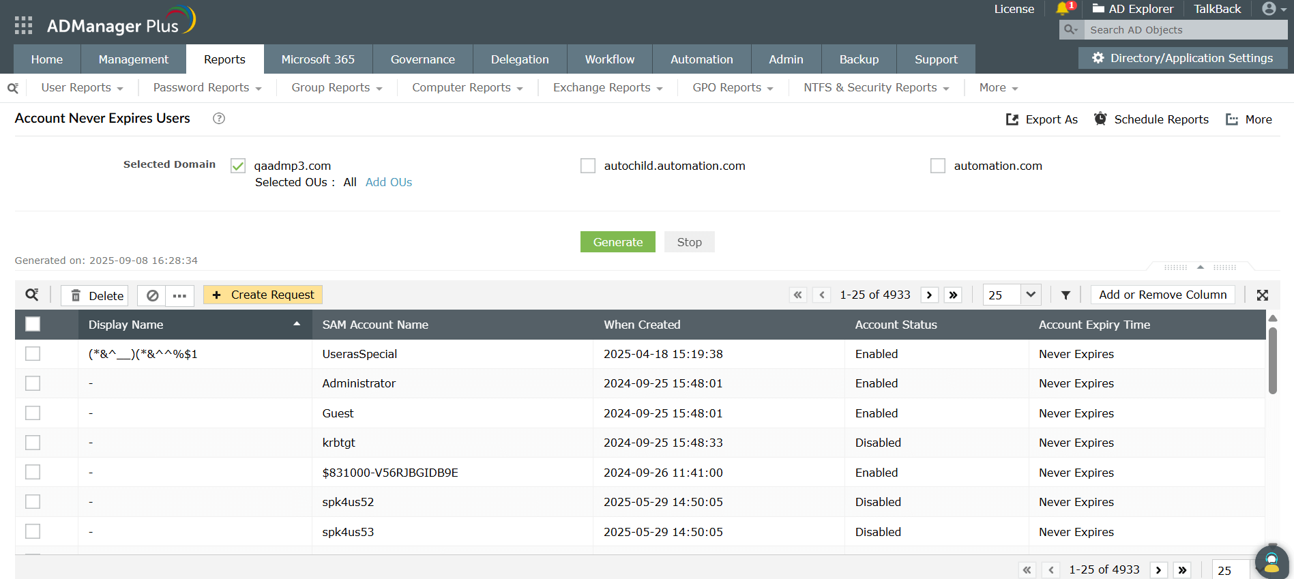Screen dimensions: 1294x579
Task: Expand the Computer Reports dropdown
Action: [467, 88]
